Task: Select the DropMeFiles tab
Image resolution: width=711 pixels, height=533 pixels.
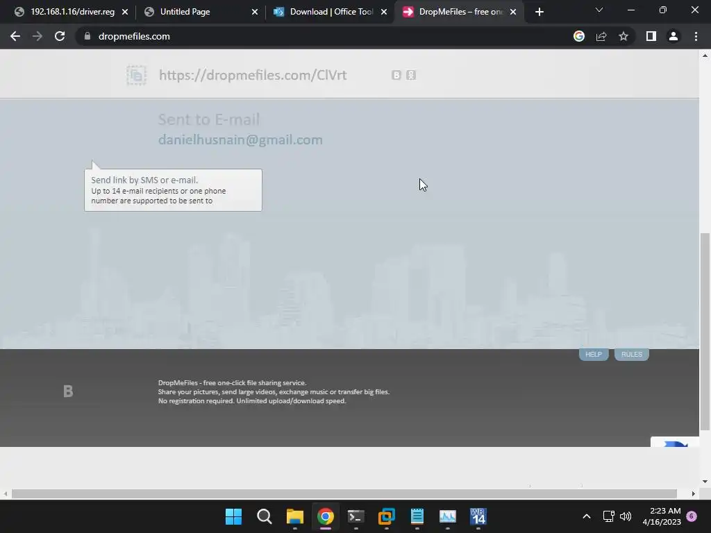Action: pyautogui.click(x=460, y=12)
